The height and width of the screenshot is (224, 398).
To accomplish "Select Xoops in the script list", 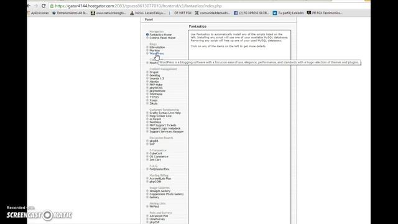I will point(154,100).
